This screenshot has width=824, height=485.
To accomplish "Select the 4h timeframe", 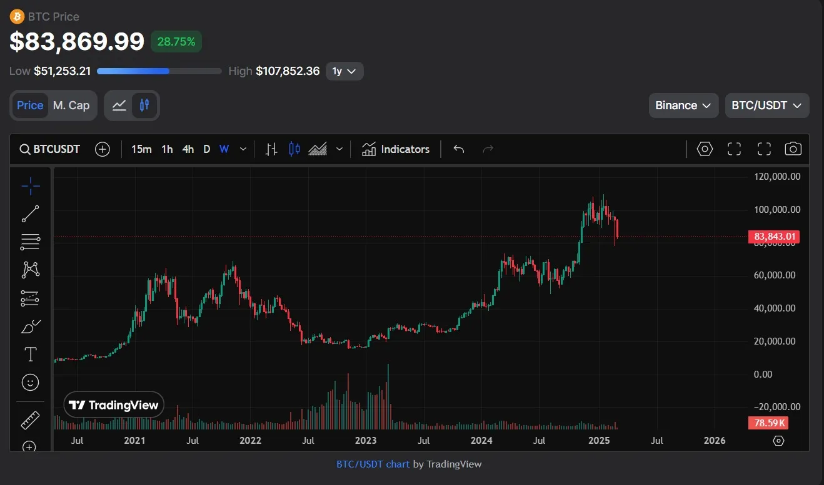I will pyautogui.click(x=188, y=149).
